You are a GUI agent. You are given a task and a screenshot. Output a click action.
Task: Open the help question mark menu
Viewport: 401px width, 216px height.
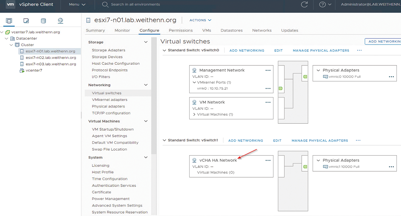[325, 5]
